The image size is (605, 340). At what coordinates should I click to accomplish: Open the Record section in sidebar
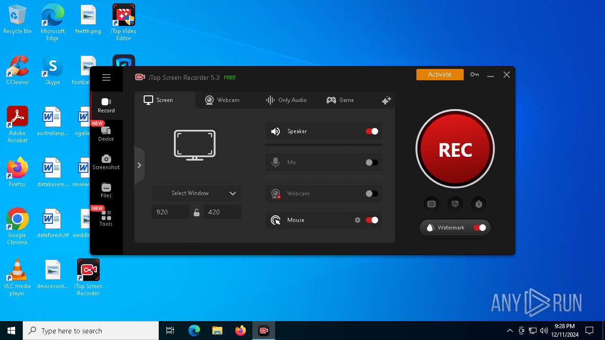pyautogui.click(x=106, y=106)
